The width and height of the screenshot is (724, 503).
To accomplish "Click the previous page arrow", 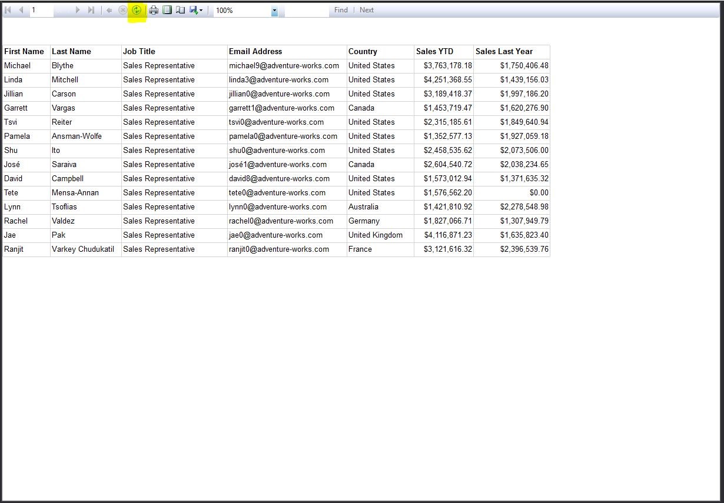I will coord(21,10).
